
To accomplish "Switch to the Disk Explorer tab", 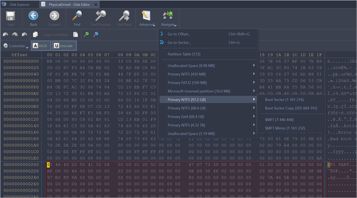I will click(19, 5).
